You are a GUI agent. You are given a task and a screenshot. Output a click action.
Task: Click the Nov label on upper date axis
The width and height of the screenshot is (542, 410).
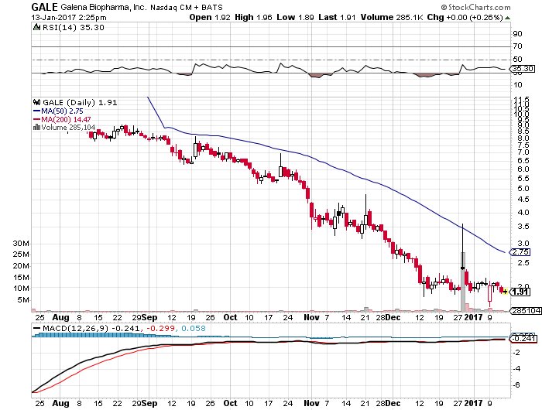click(311, 317)
